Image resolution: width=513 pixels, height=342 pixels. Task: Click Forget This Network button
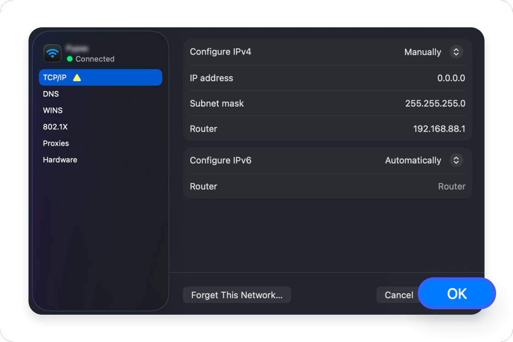click(237, 295)
